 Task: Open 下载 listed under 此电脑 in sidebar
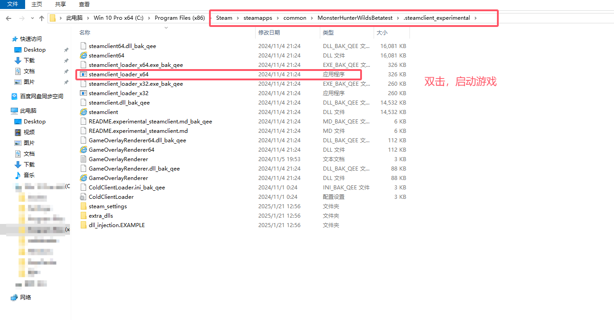(29, 165)
